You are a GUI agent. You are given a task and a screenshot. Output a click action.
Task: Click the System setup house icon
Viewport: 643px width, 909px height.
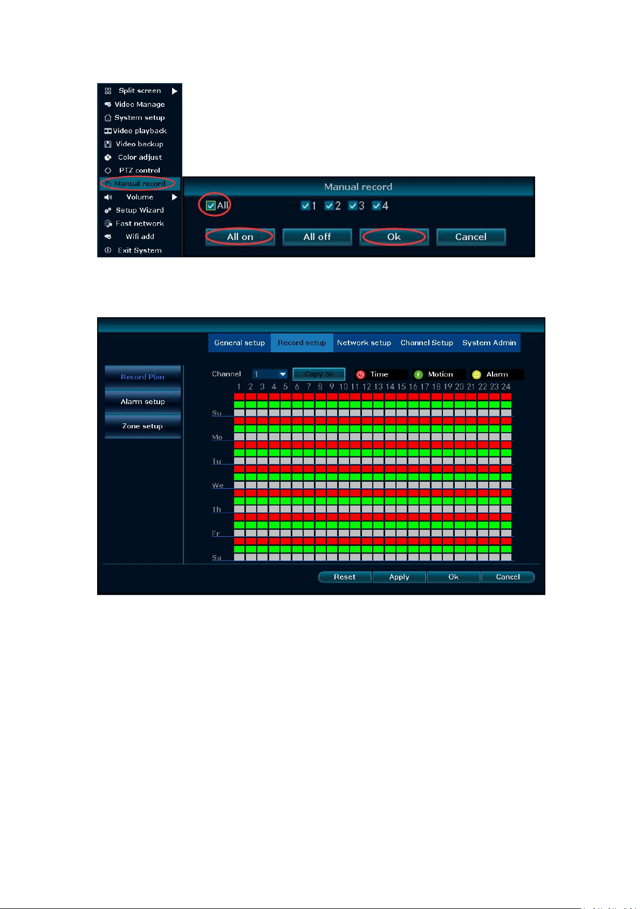108,118
